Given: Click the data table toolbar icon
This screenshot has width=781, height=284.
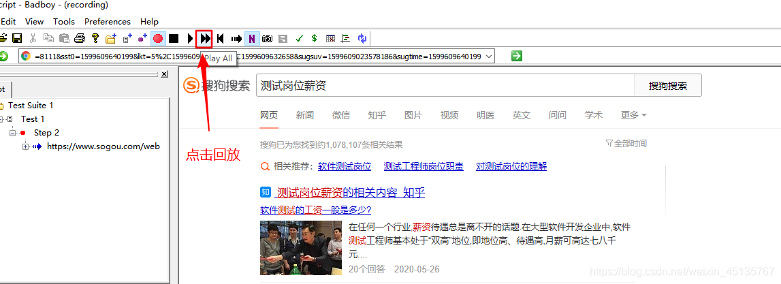Looking at the screenshot, I should tap(330, 38).
